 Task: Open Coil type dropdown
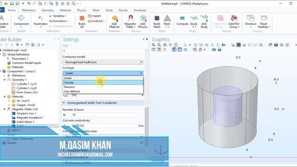[103, 73]
